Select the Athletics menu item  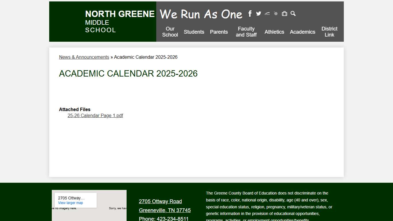pos(274,32)
